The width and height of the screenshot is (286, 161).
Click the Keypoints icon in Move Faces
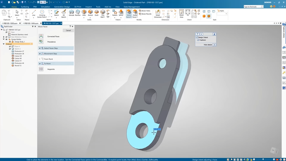click(x=41, y=69)
